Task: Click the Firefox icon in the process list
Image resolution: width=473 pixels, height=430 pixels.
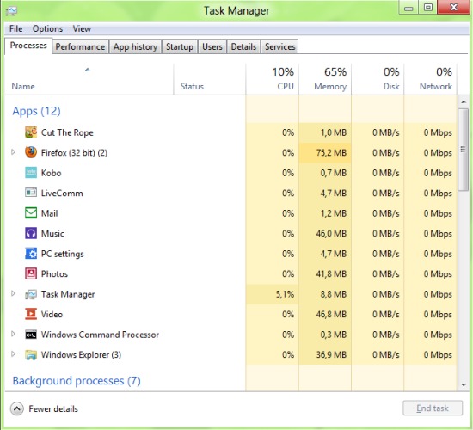Action: [x=31, y=152]
